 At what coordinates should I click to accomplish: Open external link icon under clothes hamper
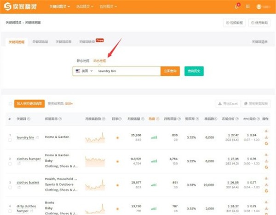[x=19, y=164]
